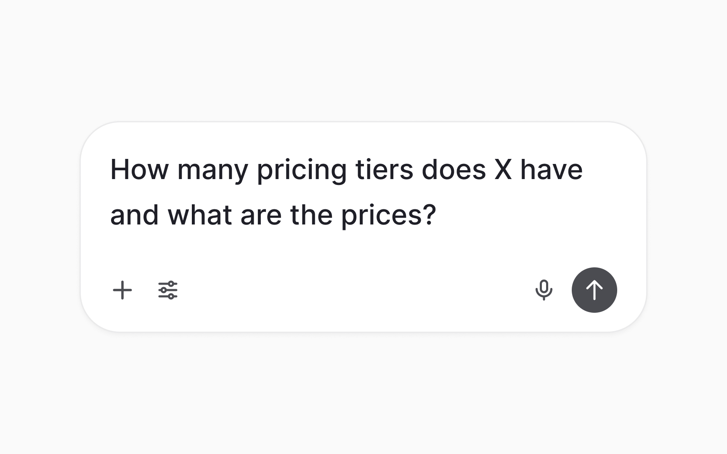Select the microphone icon for voice input
This screenshot has width=727, height=454.
click(x=544, y=290)
